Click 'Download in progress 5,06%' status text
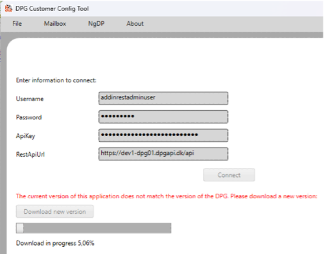Screen dimensions: 324x254 click(55, 243)
